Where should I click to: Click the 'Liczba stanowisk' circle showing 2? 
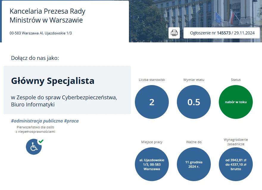(x=152, y=102)
